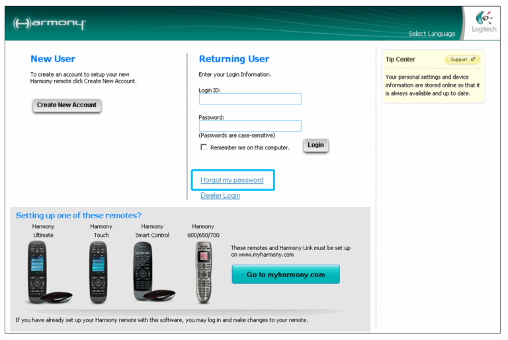Click the 'Login ID:' label

click(x=210, y=90)
